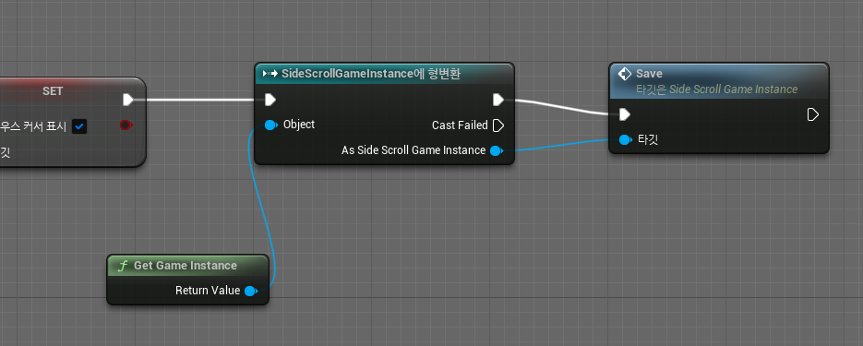Viewport: 863px width, 346px height.
Task: Click the SET node output execution pin
Action: (127, 100)
